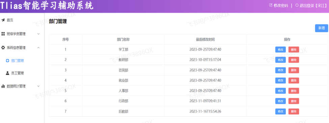Click the grid icon beside 班级学员管理

point(3,34)
